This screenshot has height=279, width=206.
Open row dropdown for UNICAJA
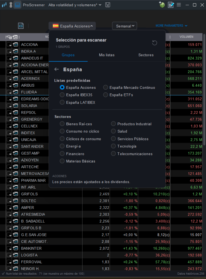[x=9, y=140]
